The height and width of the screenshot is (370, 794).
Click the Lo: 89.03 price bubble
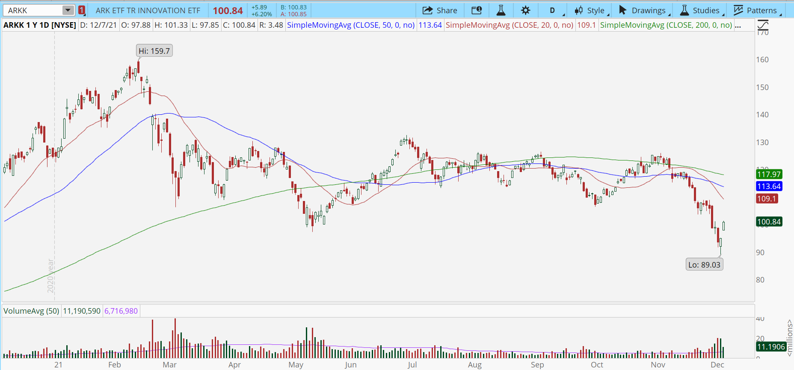pos(704,265)
